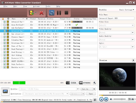Click the Add File filmstrip icon
The width and height of the screenshot is (136, 103).
31,13
